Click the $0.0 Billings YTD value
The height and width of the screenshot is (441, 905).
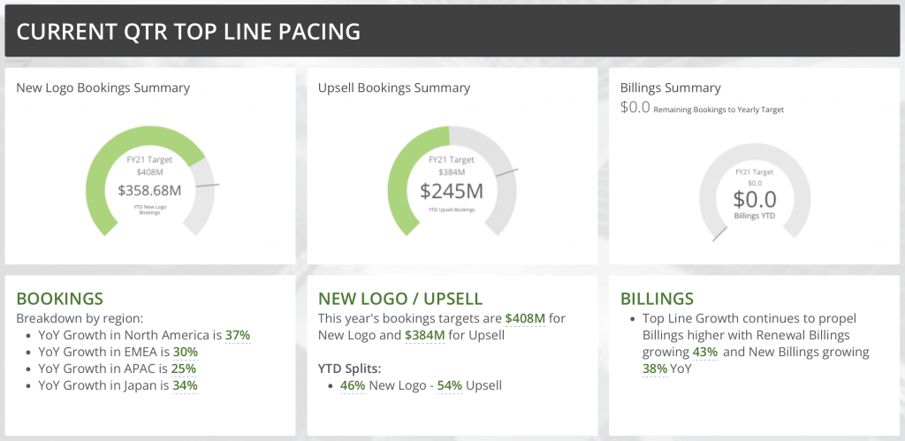[755, 199]
